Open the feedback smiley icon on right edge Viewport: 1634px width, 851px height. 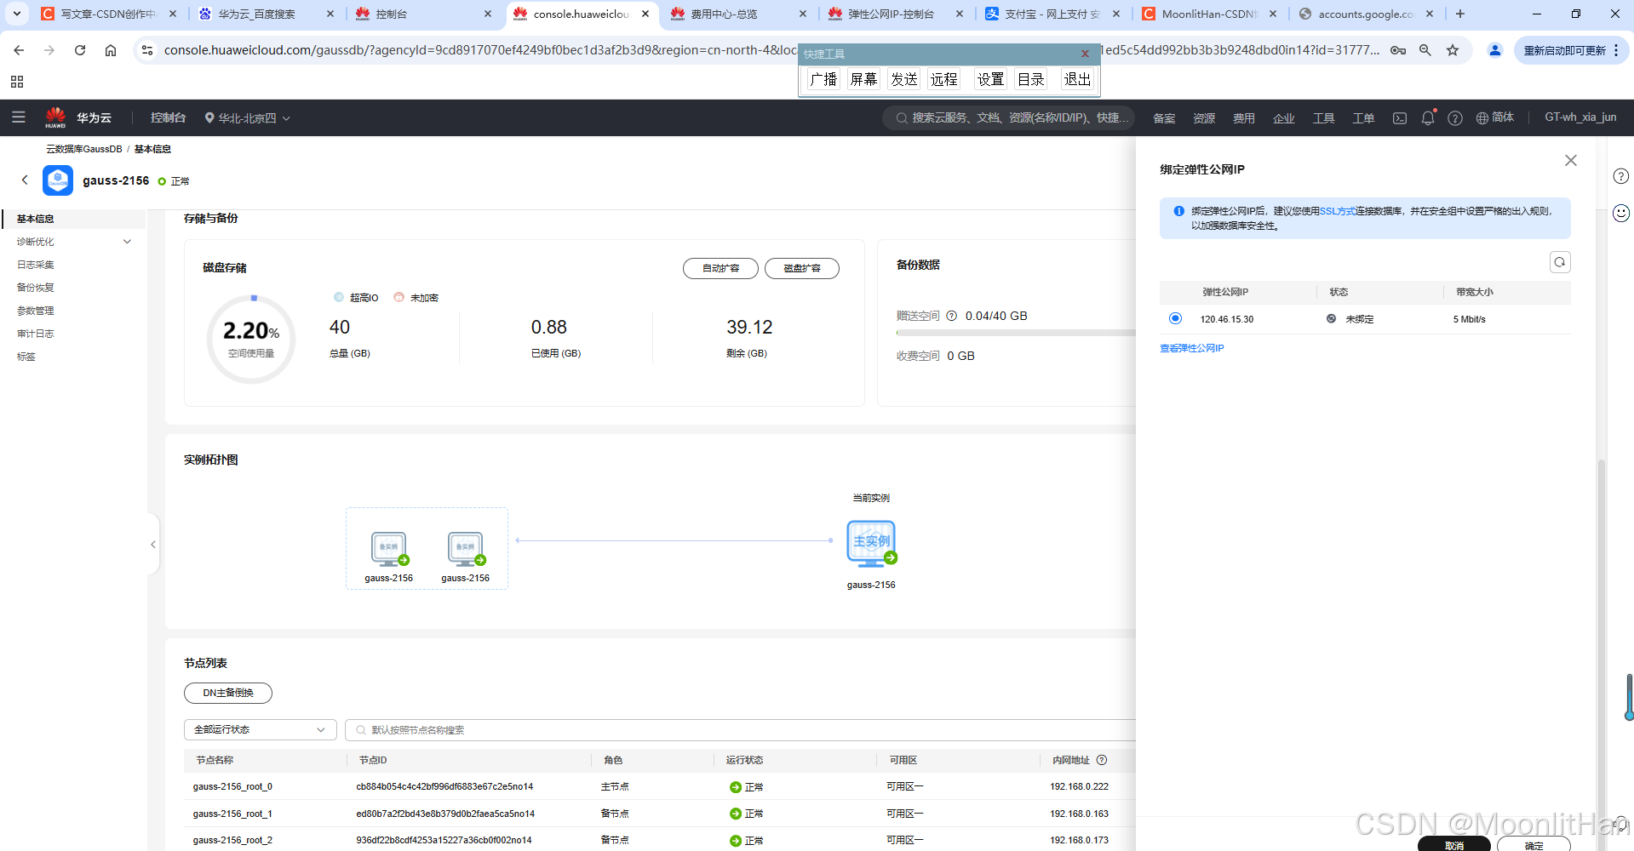(x=1620, y=213)
